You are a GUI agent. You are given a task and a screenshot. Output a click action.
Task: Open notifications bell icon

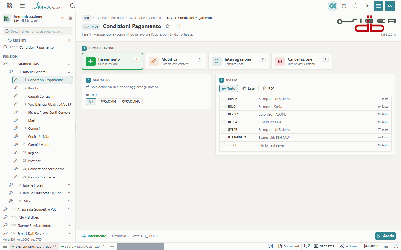coord(355,6)
